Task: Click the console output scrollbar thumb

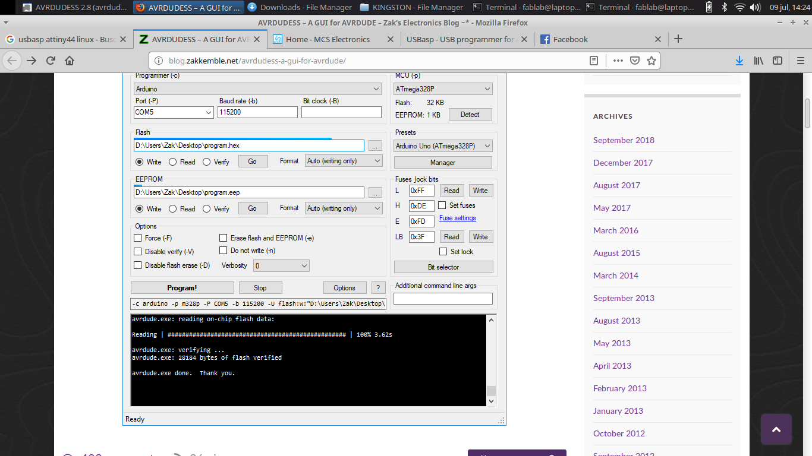Action: click(x=491, y=391)
